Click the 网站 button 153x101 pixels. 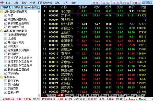click(x=126, y=3)
